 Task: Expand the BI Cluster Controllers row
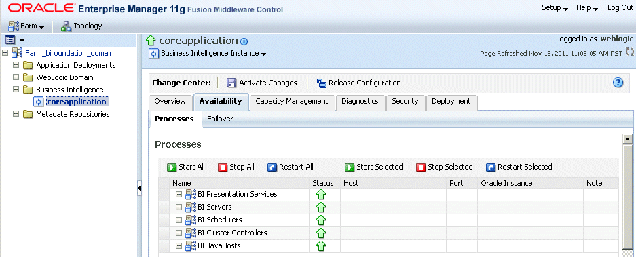[179, 233]
